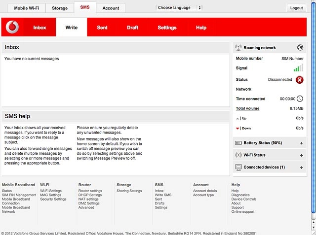Click the grey Up arrow icon
Image resolution: width=316 pixels, height=235 pixels.
coord(237,118)
